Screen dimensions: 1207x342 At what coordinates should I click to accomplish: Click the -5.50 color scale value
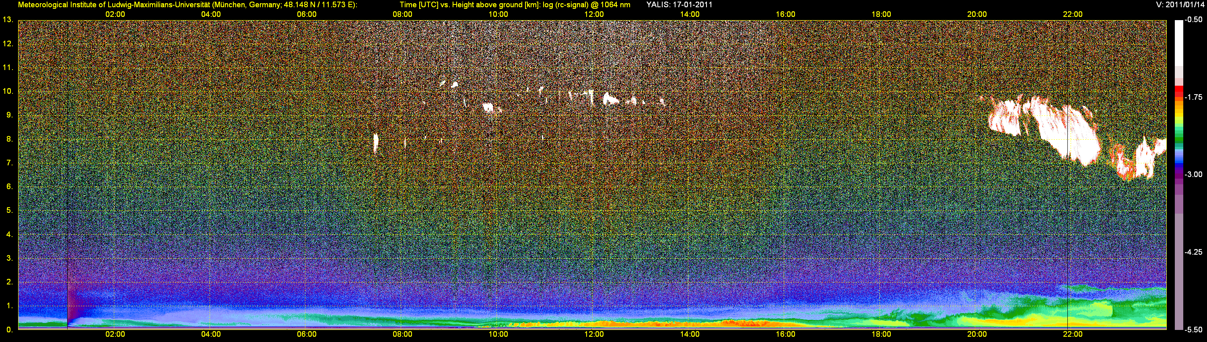1193,330
